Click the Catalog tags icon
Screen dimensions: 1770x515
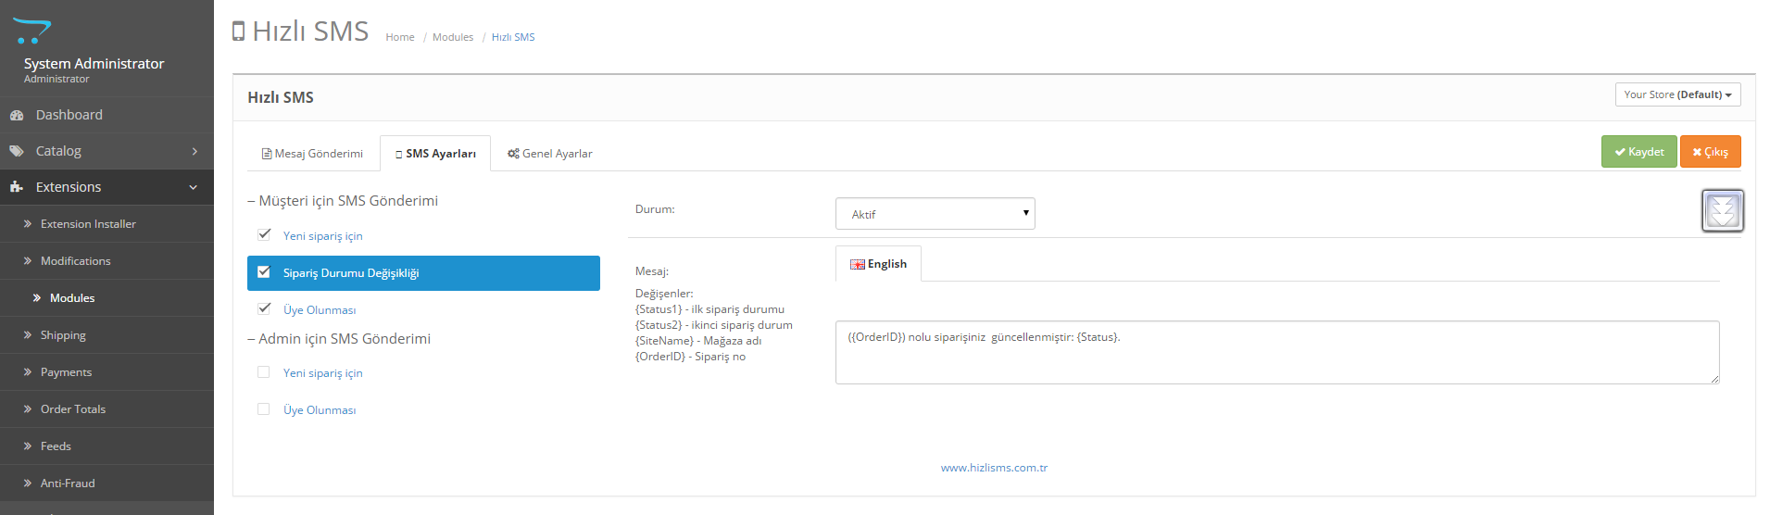click(x=17, y=151)
